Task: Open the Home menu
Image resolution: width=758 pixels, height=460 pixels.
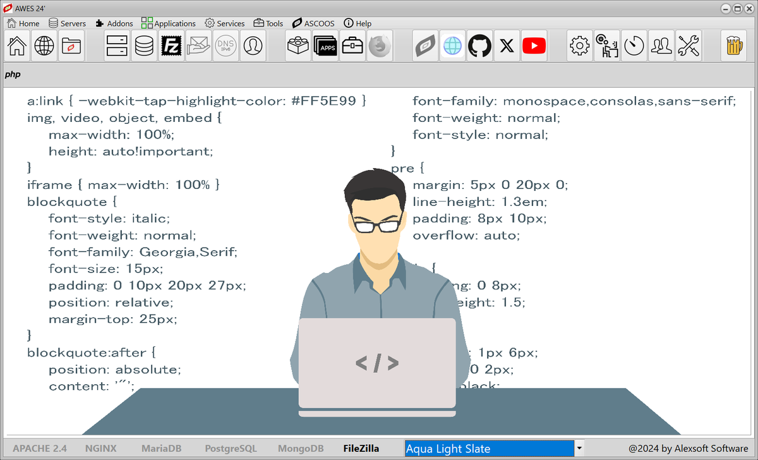Action: tap(23, 23)
